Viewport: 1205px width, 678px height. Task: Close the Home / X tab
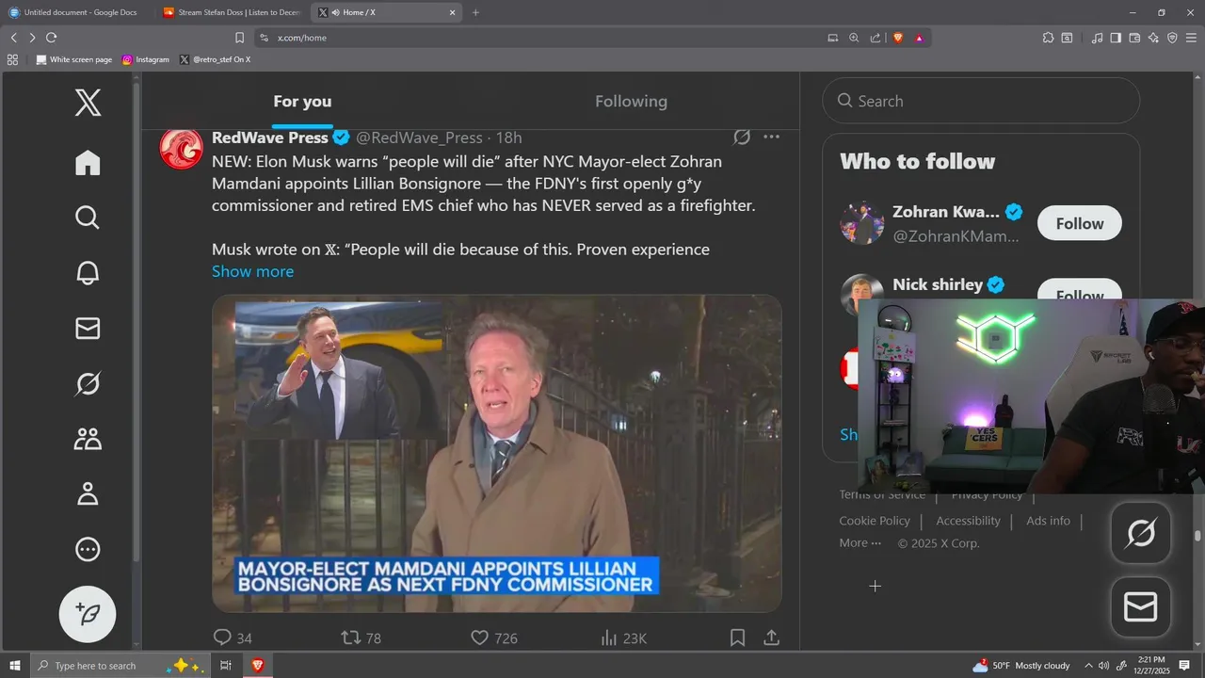click(452, 12)
